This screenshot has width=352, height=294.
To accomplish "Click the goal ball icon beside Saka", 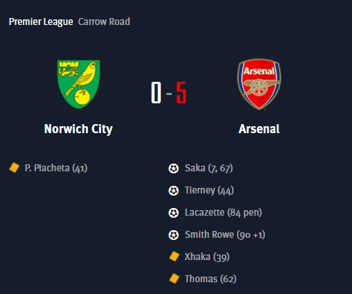I will (173, 168).
